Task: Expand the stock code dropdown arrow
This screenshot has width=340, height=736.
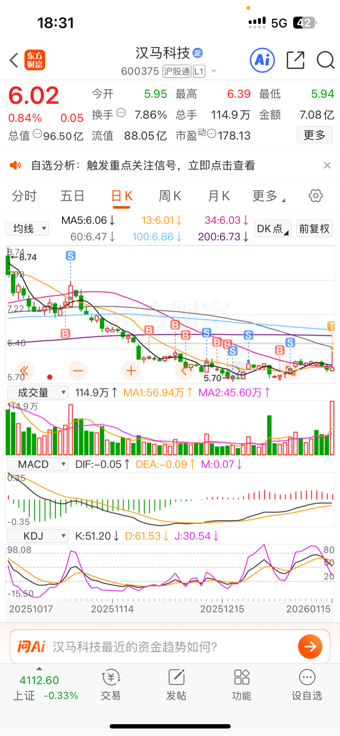Action: click(214, 71)
